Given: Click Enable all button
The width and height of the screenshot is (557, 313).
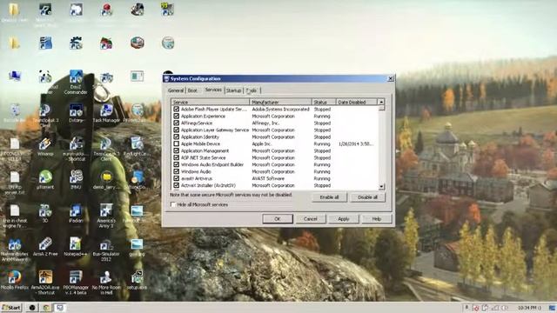Looking at the screenshot, I should (x=329, y=197).
